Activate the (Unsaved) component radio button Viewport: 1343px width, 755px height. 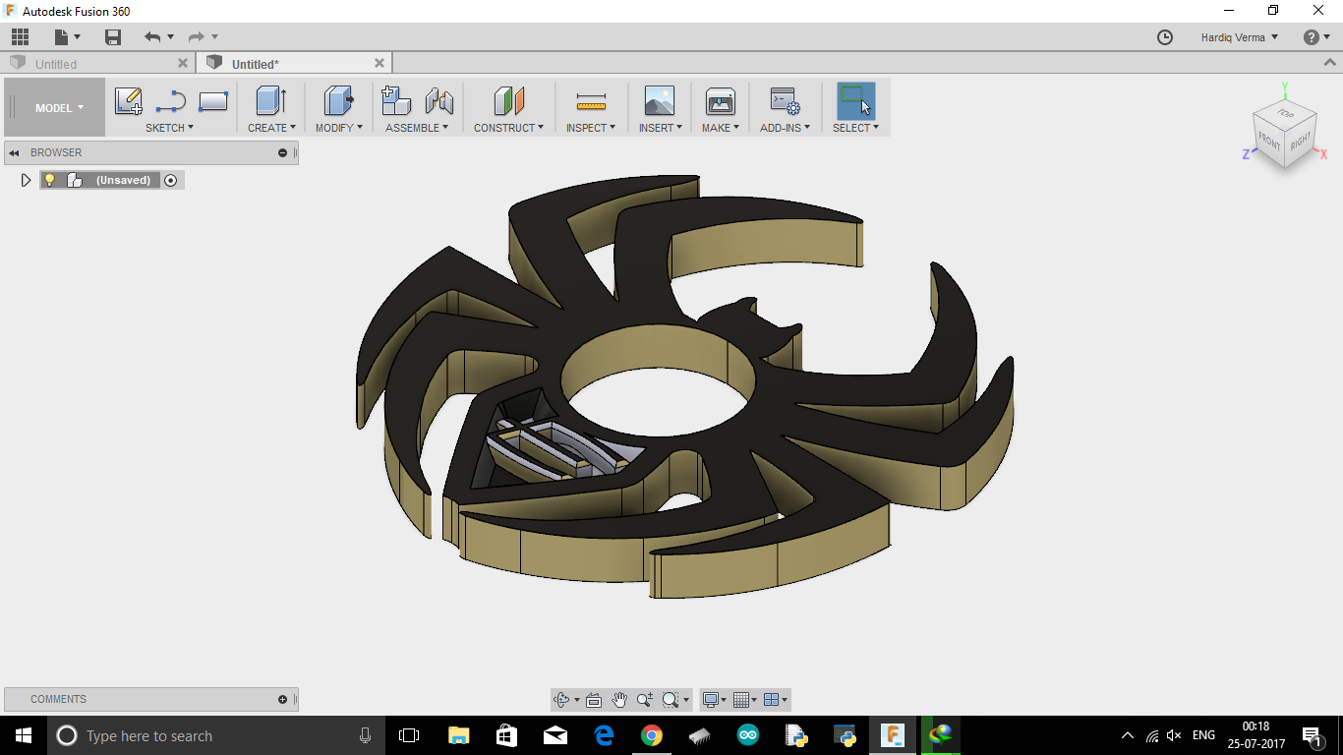pyautogui.click(x=171, y=180)
